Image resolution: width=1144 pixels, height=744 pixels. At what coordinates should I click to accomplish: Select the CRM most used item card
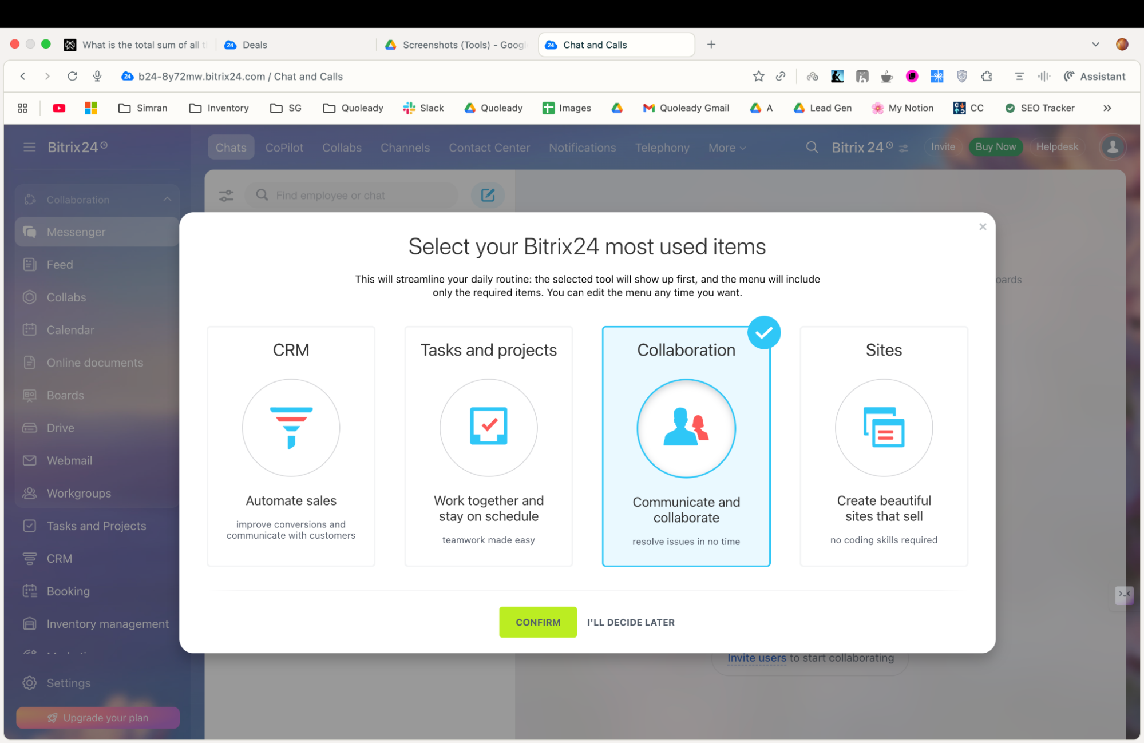point(291,445)
